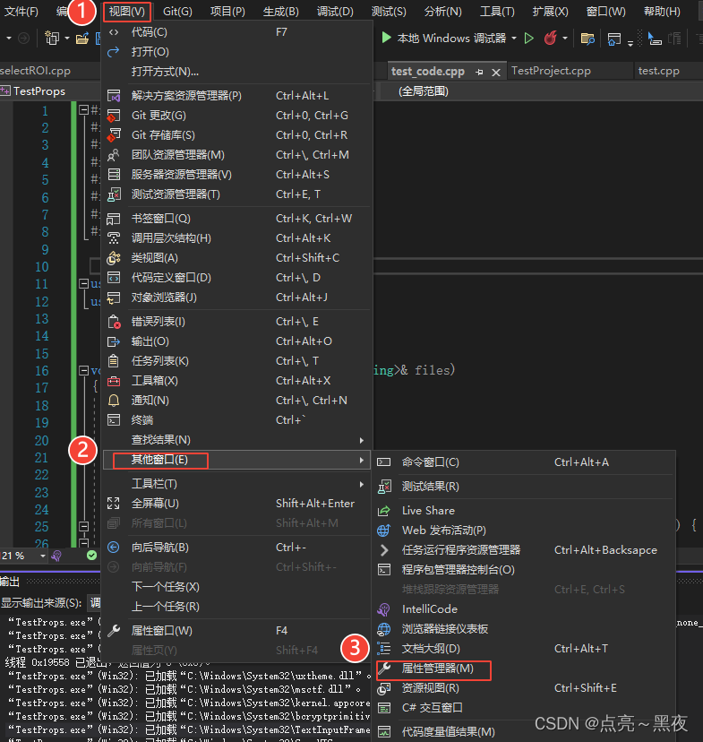Click the 错误列表 icon
The width and height of the screenshot is (703, 742).
click(114, 322)
